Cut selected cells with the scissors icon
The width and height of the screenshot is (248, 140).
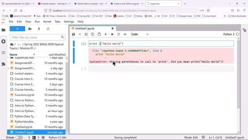click(86, 34)
